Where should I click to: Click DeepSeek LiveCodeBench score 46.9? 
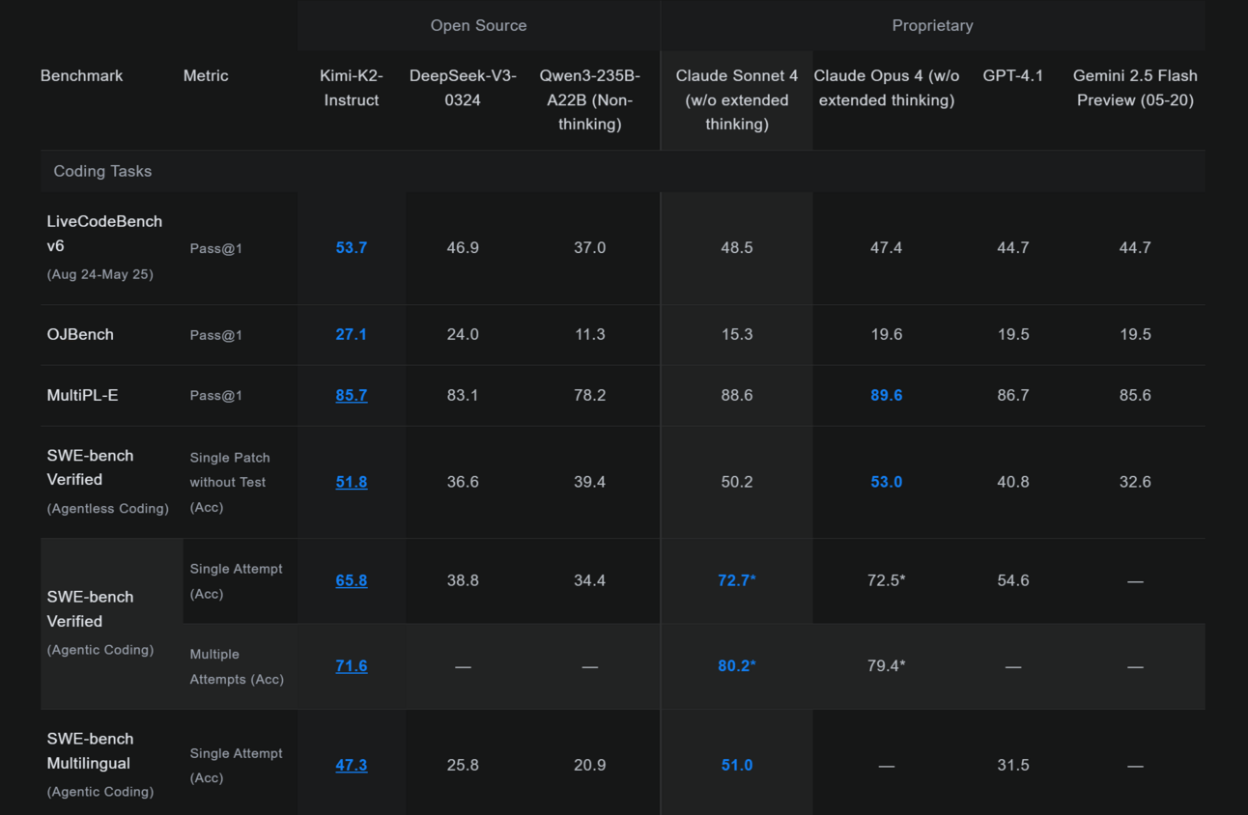463,247
